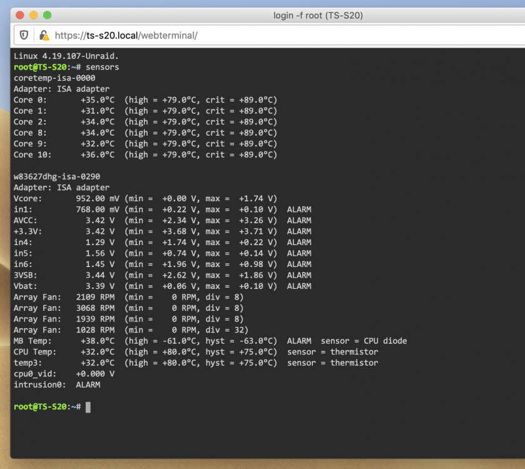The height and width of the screenshot is (469, 525).
Task: Click the 'Core 0:' temperature row label
Action: click(x=30, y=100)
